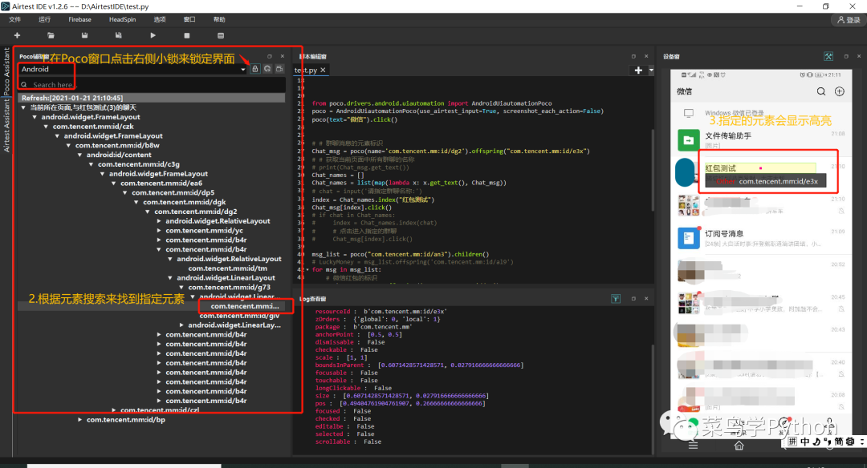Click the Poco search field
The image size is (867, 468).
coord(152,84)
